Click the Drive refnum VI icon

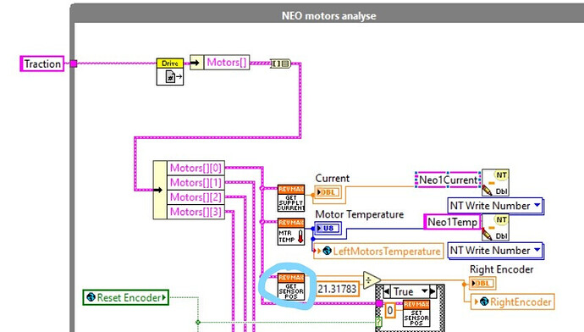pyautogui.click(x=170, y=72)
